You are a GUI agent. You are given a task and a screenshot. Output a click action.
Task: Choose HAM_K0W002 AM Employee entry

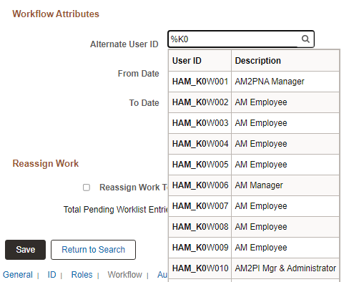tap(254, 102)
